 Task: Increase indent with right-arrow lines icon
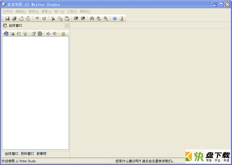(76, 18)
